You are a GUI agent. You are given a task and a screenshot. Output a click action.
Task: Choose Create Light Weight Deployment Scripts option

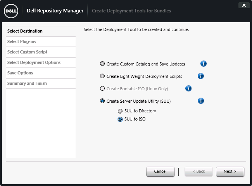point(102,76)
